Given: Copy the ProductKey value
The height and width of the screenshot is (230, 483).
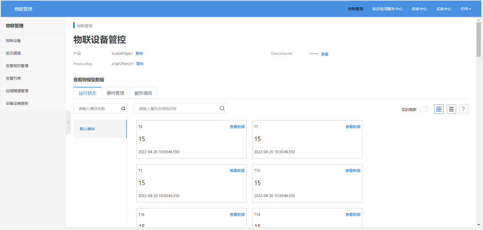Looking at the screenshot, I should [x=140, y=64].
